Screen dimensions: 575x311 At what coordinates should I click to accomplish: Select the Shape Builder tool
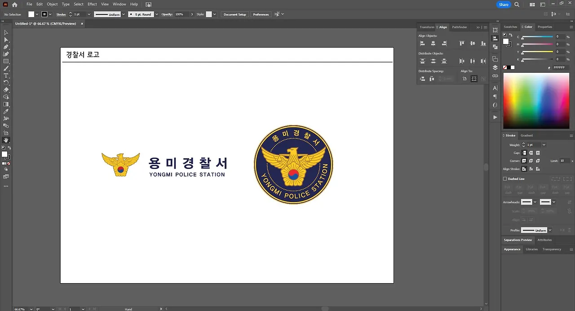point(6,97)
